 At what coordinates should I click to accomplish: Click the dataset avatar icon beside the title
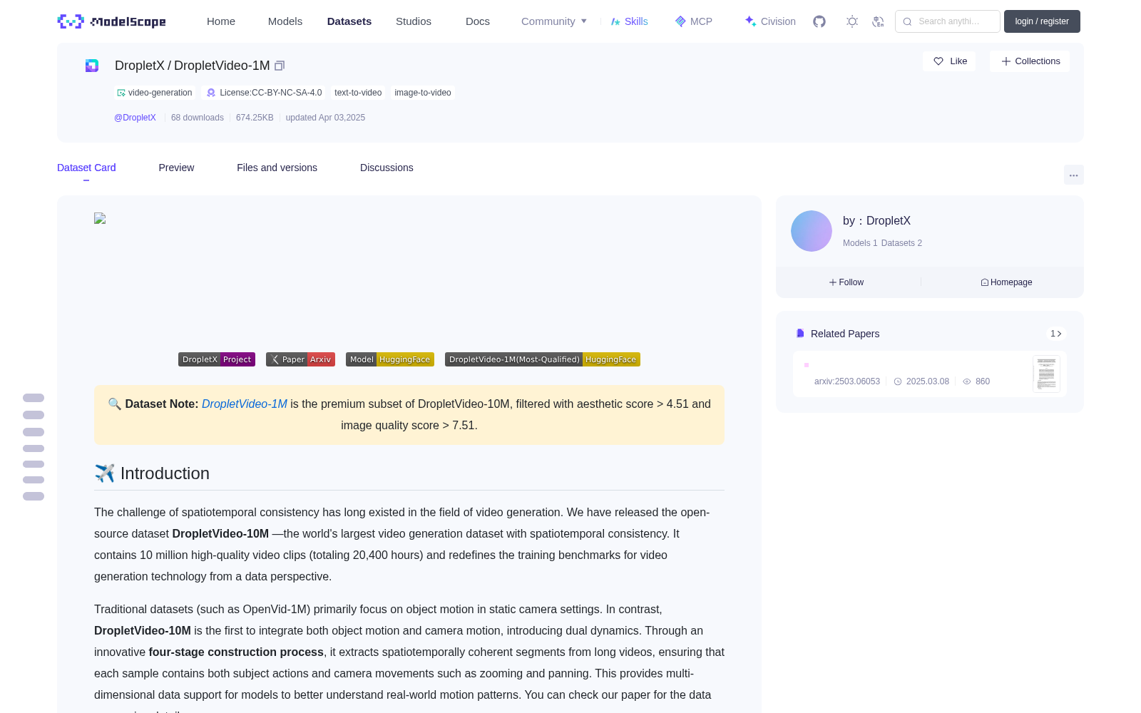pos(92,66)
